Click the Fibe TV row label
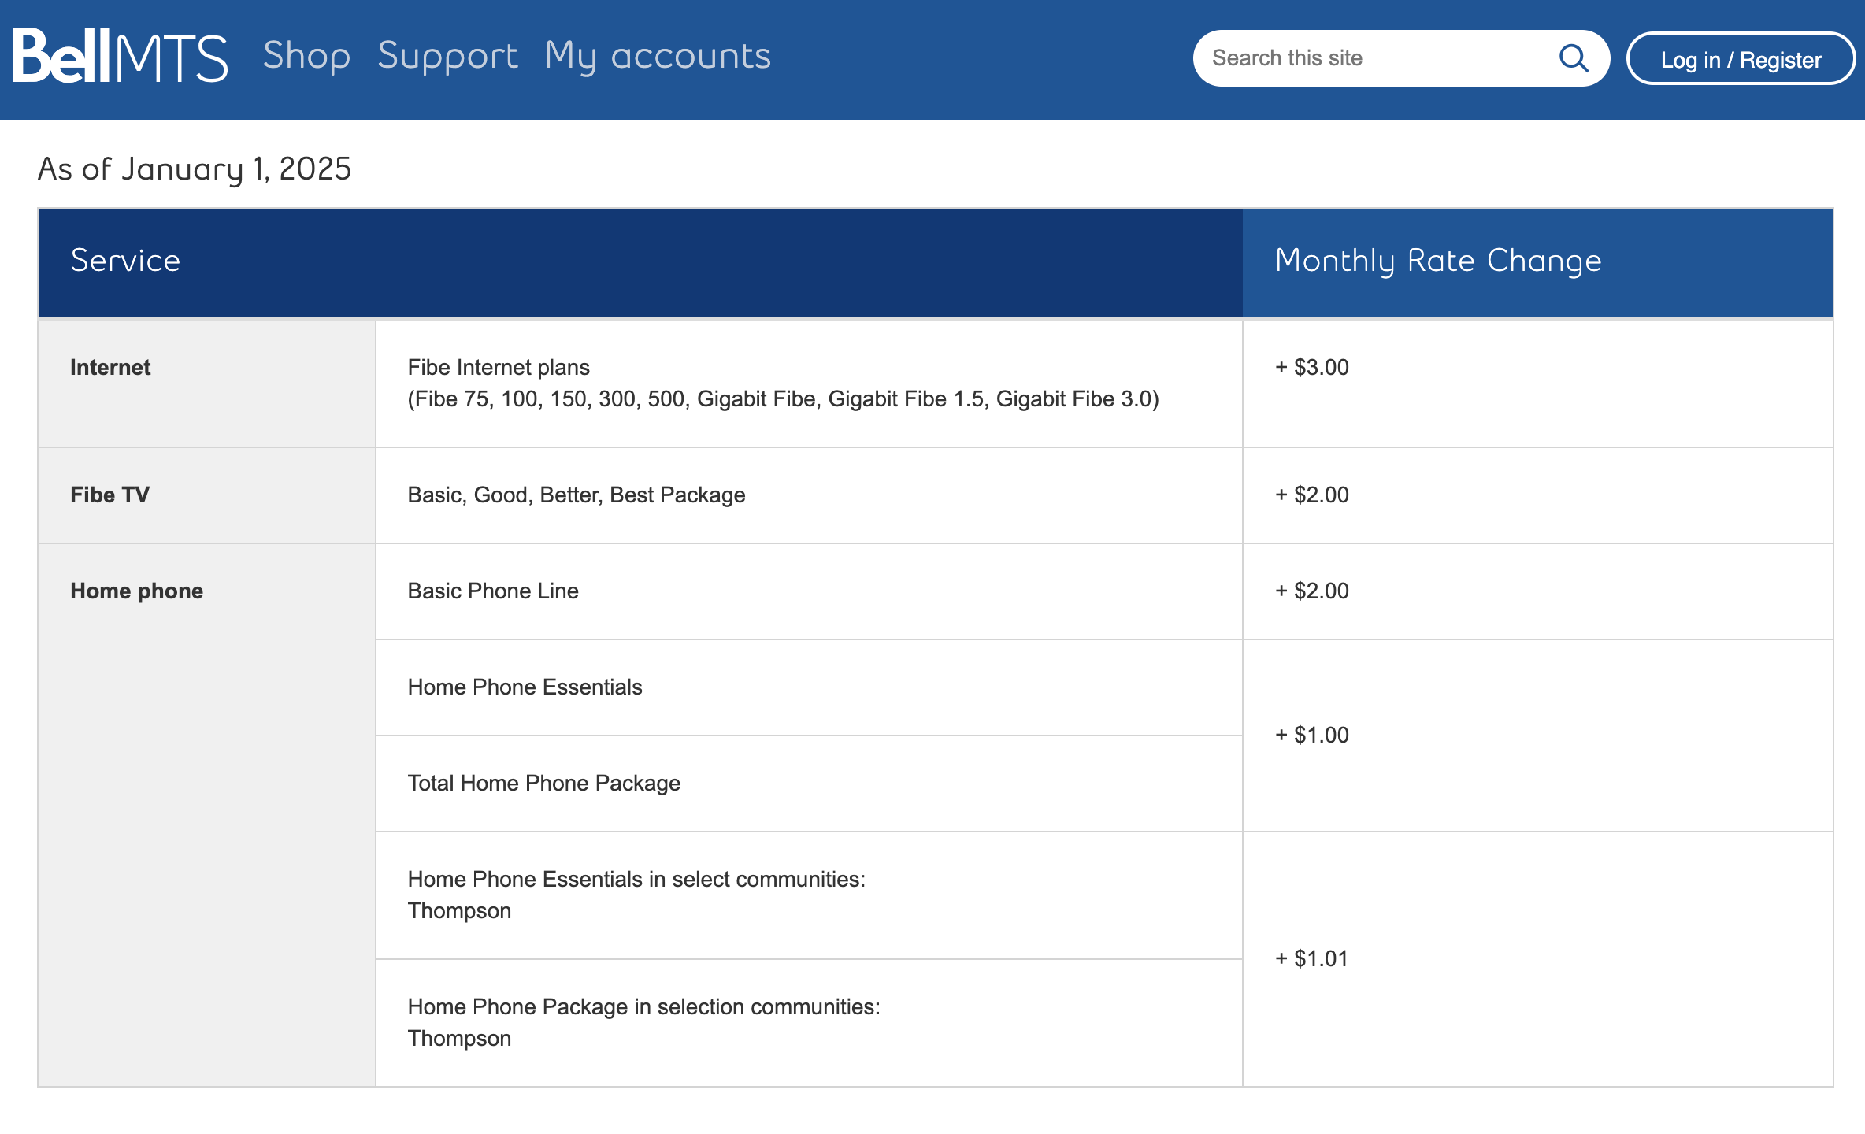The width and height of the screenshot is (1865, 1134). (x=109, y=495)
